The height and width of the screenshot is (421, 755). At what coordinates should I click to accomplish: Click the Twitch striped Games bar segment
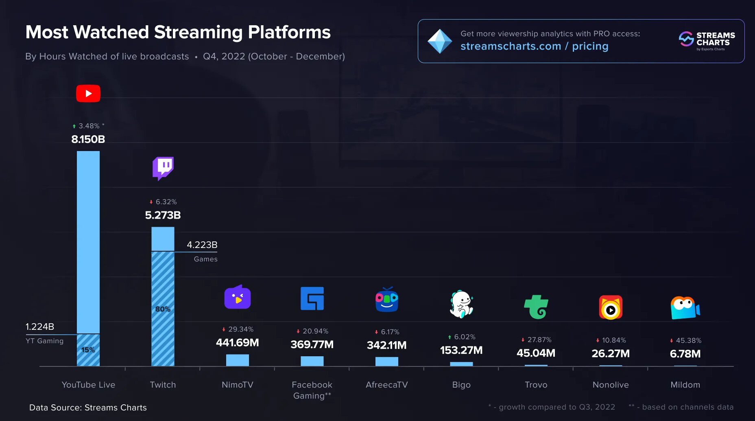[163, 309]
